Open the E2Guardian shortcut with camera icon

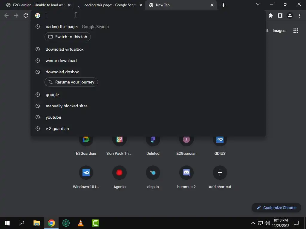pyautogui.click(x=86, y=144)
